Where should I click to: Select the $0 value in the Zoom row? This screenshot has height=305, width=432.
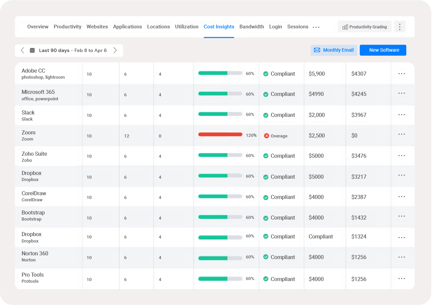(354, 135)
